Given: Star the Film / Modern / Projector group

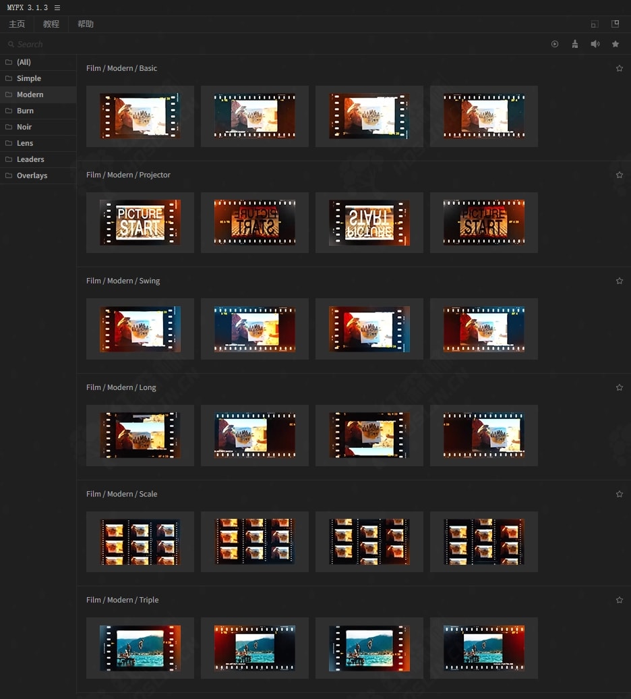Looking at the screenshot, I should click(620, 175).
